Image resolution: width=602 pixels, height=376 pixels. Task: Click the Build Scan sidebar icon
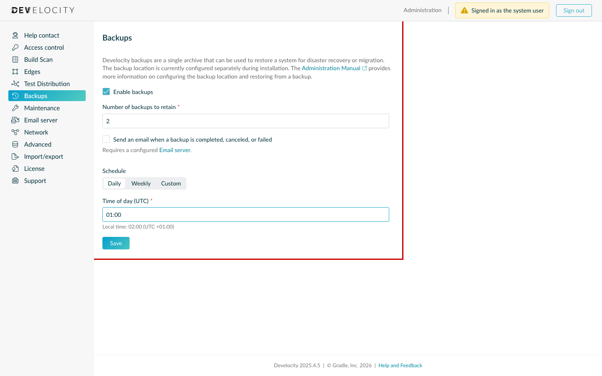pos(15,59)
